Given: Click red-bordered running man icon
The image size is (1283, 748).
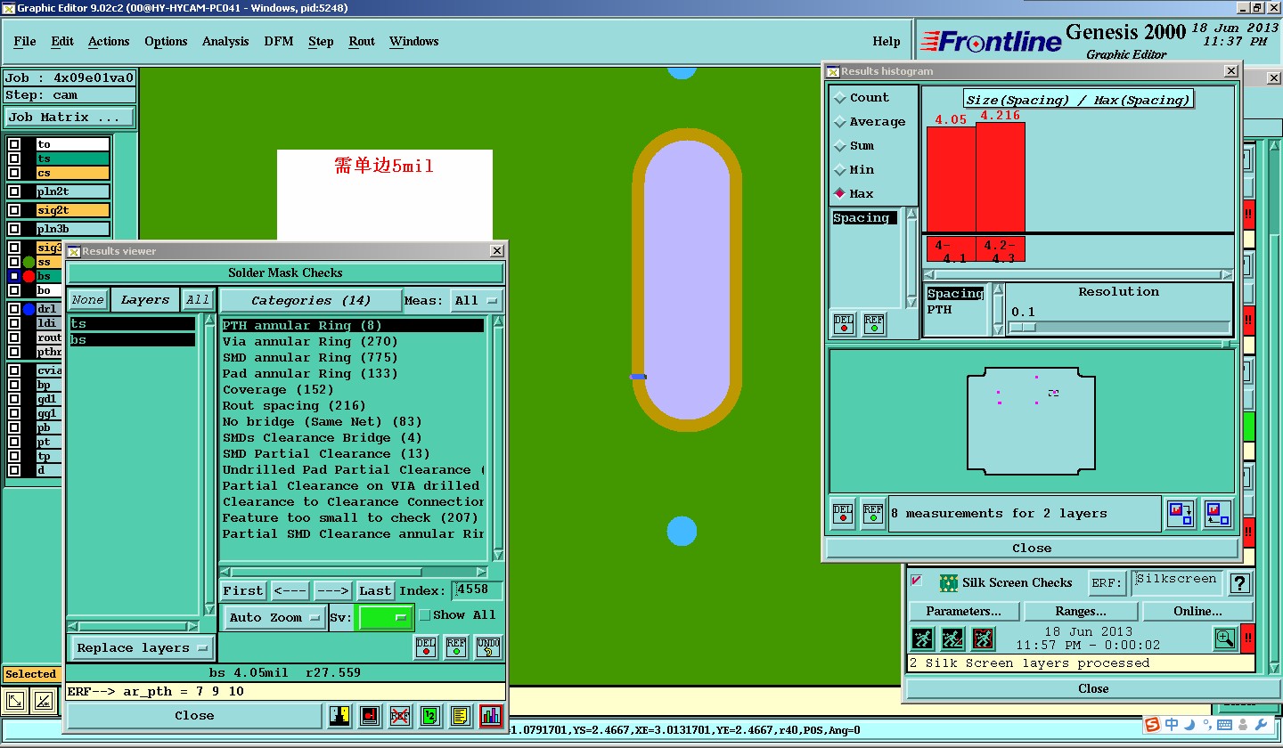Looking at the screenshot, I should click(983, 638).
